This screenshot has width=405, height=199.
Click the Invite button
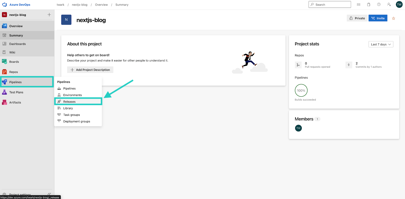[378, 18]
